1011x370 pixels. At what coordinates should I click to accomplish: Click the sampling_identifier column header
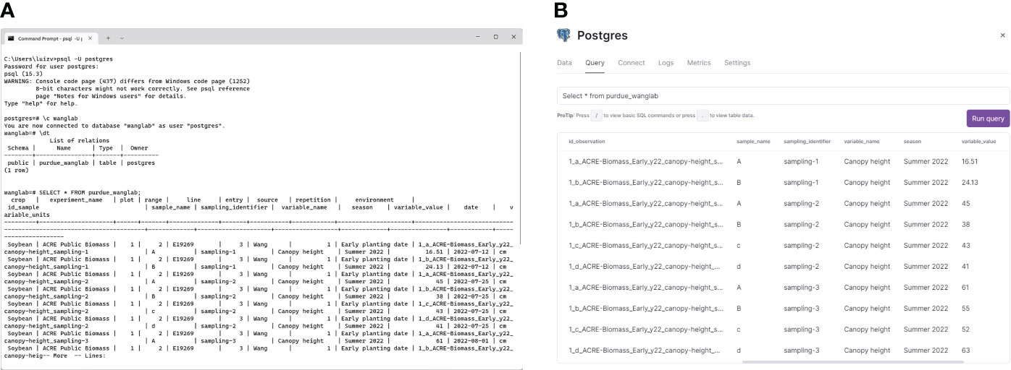[807, 142]
